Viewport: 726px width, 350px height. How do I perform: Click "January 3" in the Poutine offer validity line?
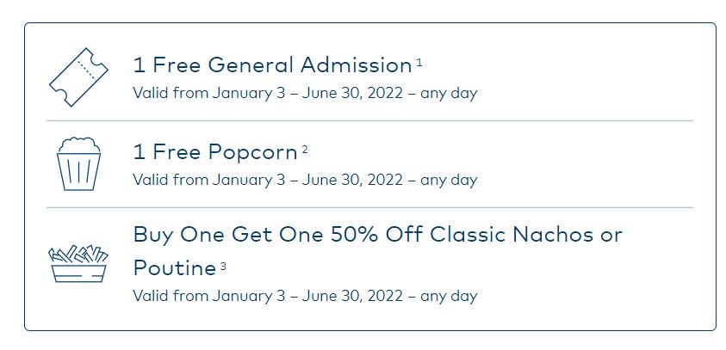249,296
